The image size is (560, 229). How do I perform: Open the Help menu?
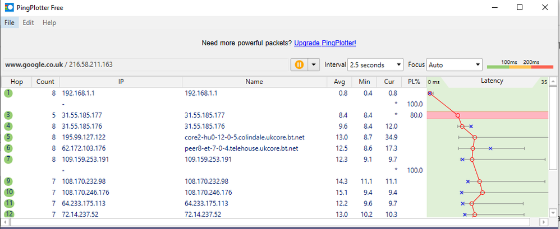tap(49, 22)
